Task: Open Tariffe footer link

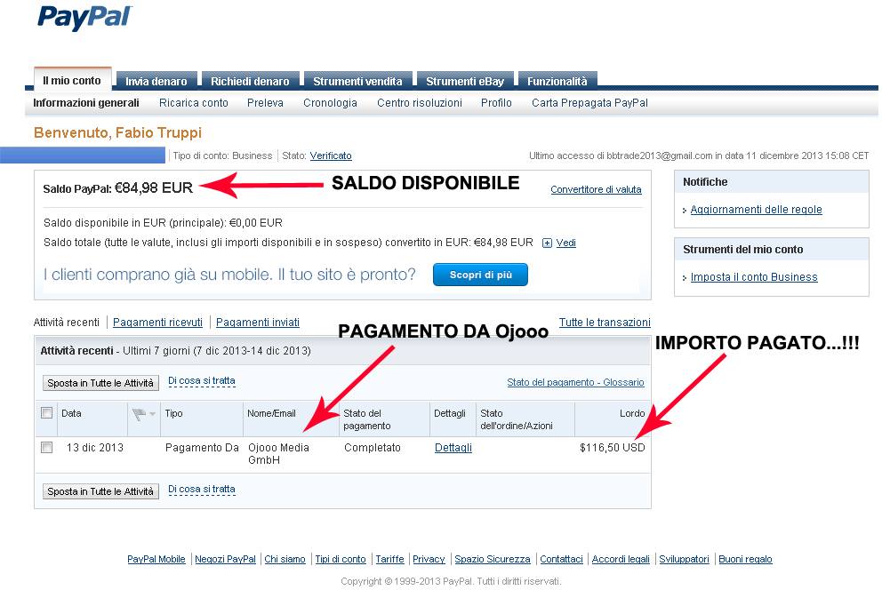Action: 389,559
